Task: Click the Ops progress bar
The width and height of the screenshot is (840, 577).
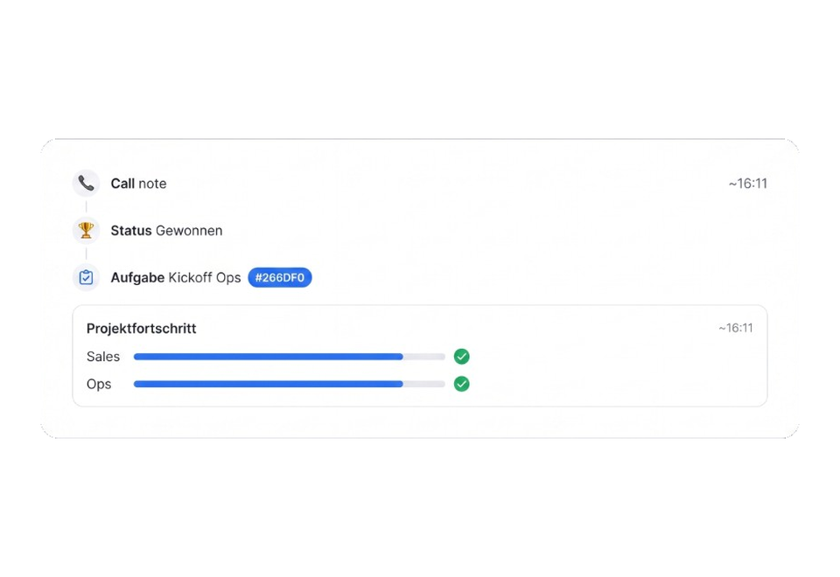Action: click(x=290, y=385)
